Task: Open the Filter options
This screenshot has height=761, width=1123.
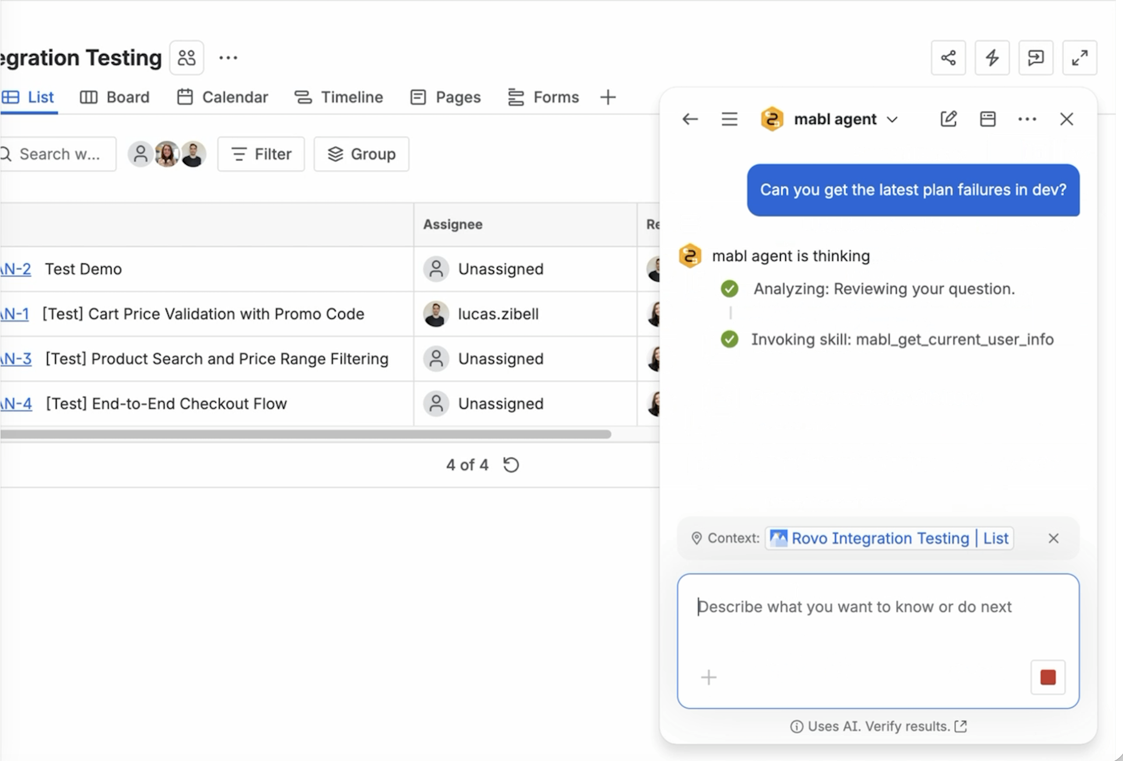Action: (261, 154)
